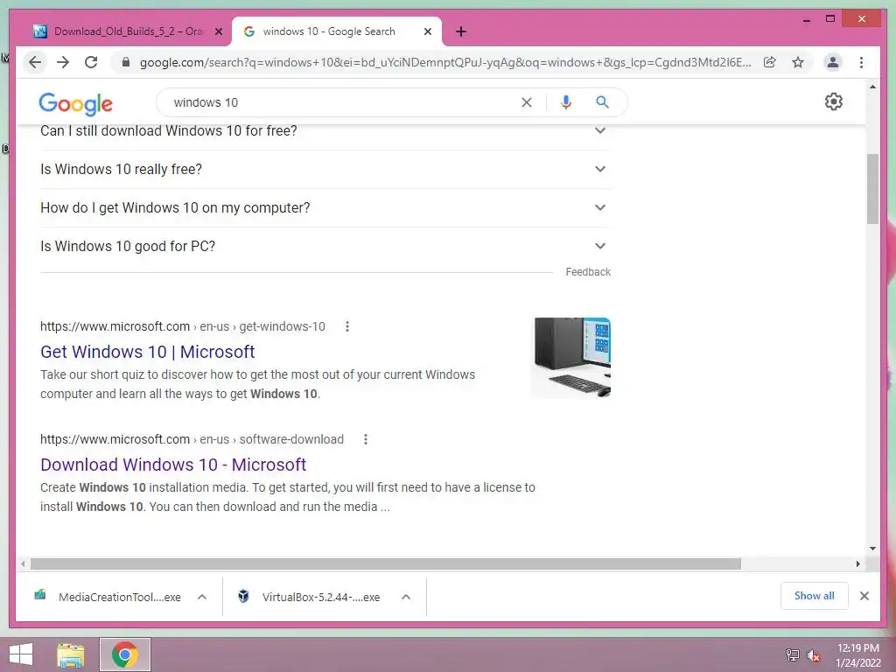
Task: Click the horizontal scrollbar thumb
Action: 386,564
